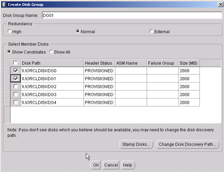The height and width of the screenshot is (172, 224).
Task: Click the Disk Group Name input field
Action: click(131, 16)
